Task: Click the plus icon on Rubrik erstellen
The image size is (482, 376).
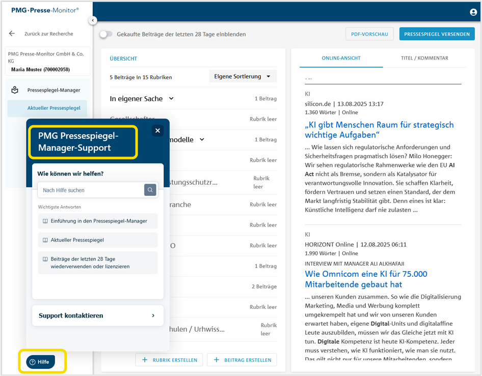Action: click(x=145, y=360)
